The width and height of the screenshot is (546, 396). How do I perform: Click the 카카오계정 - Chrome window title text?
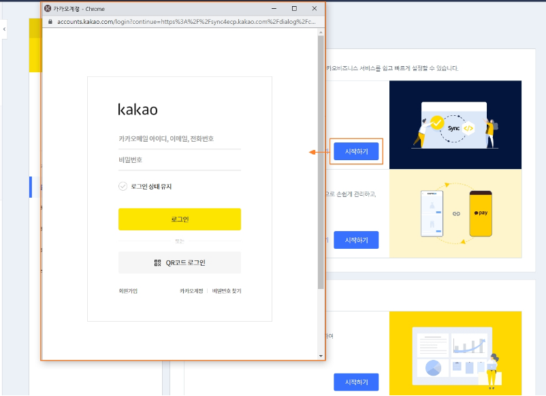(x=79, y=9)
